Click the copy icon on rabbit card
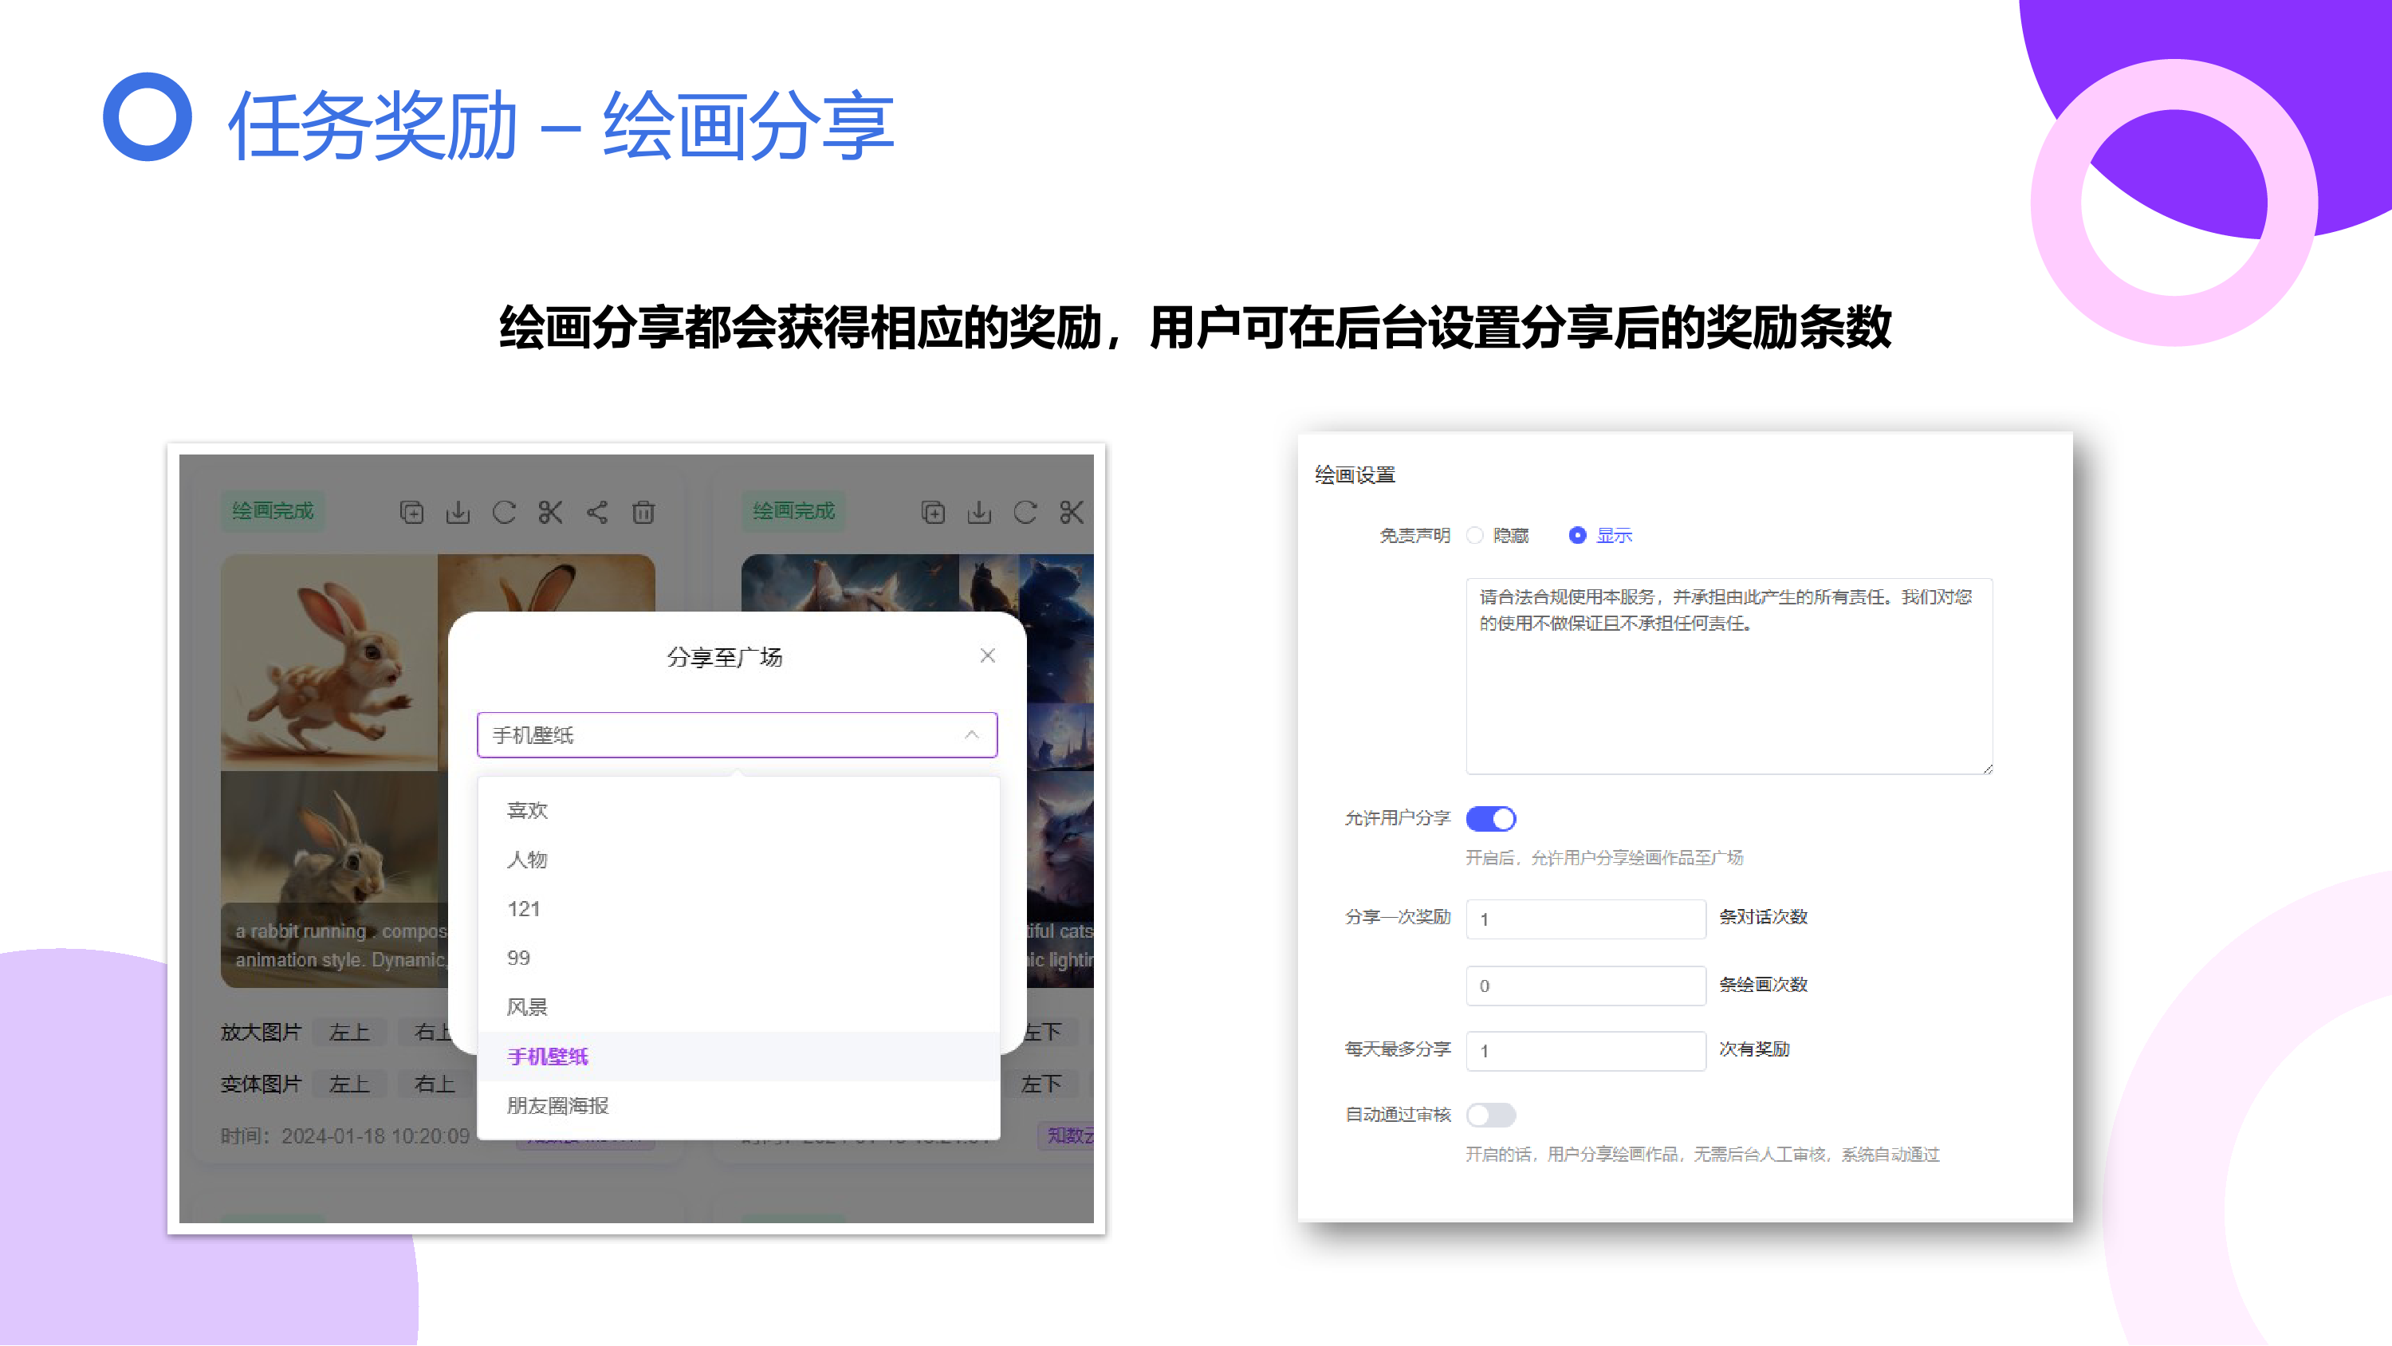This screenshot has width=2392, height=1346. click(x=411, y=512)
